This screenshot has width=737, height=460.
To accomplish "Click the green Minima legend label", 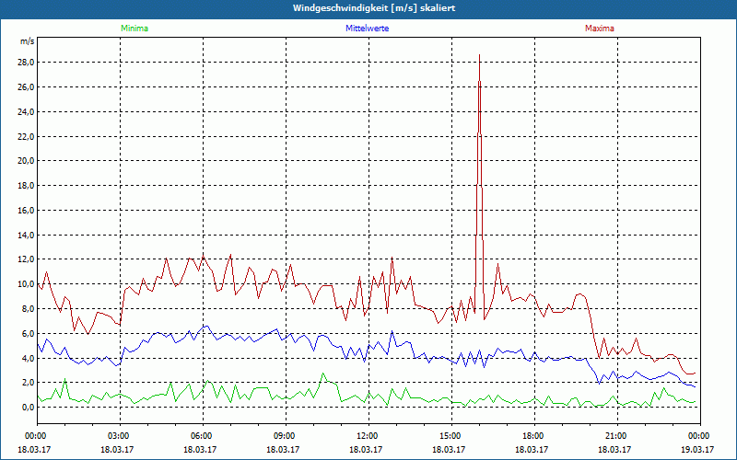I will point(135,29).
